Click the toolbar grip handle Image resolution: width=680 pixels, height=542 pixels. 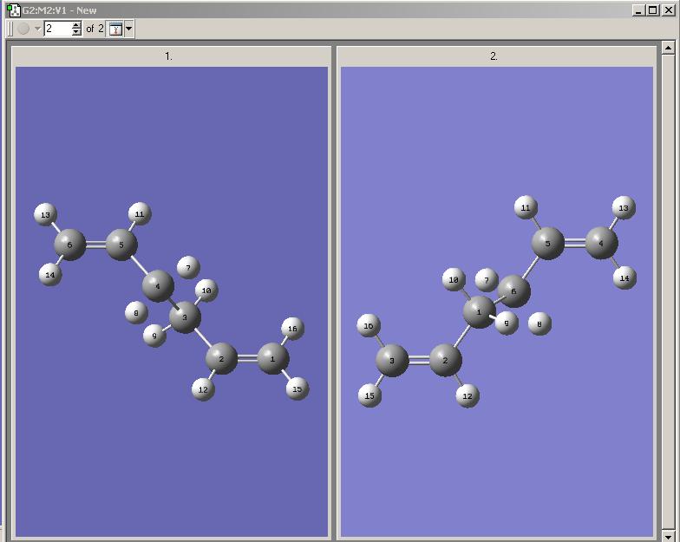pyautogui.click(x=10, y=29)
